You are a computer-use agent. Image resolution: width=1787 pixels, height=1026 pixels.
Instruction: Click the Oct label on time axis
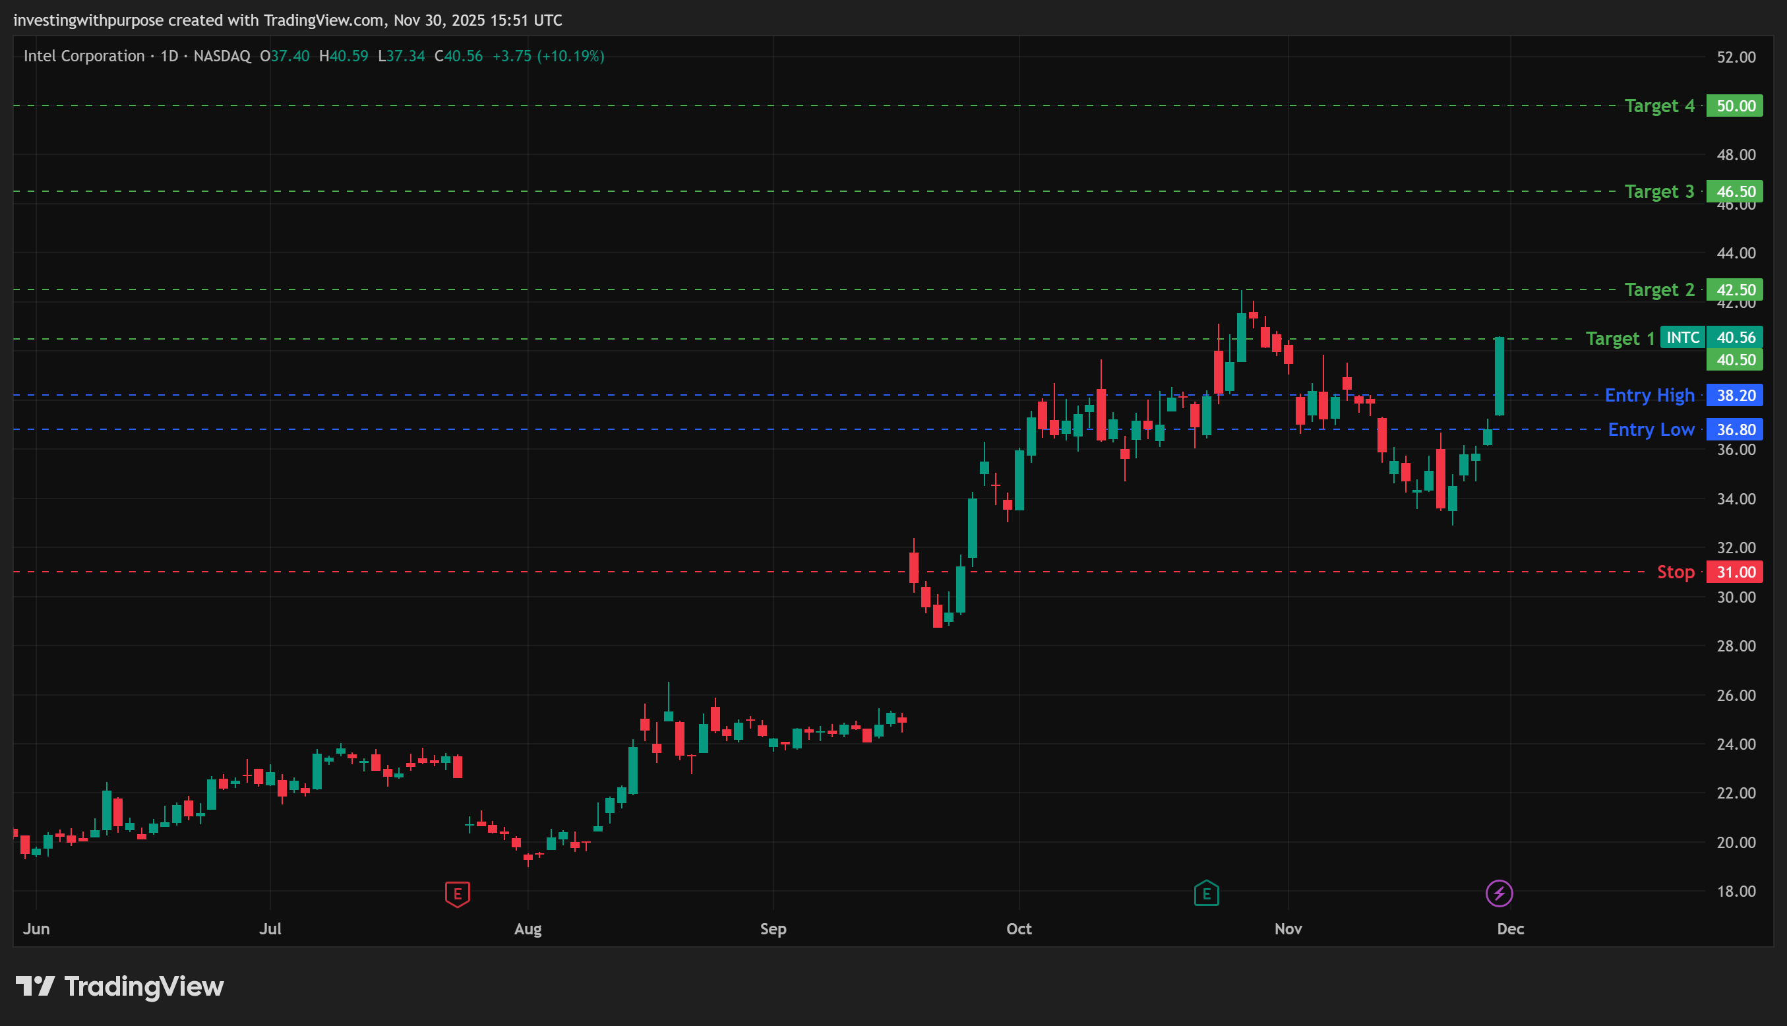pos(1019,929)
